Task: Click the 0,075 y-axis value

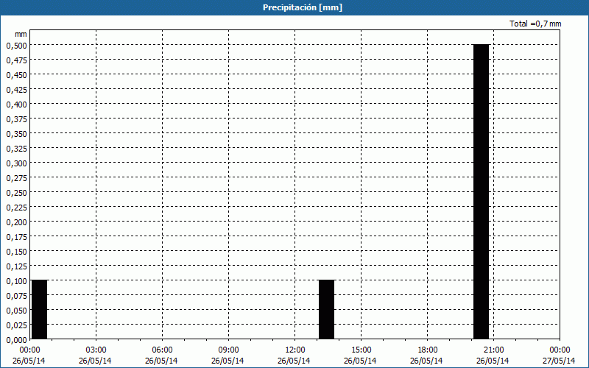Action: tap(16, 296)
